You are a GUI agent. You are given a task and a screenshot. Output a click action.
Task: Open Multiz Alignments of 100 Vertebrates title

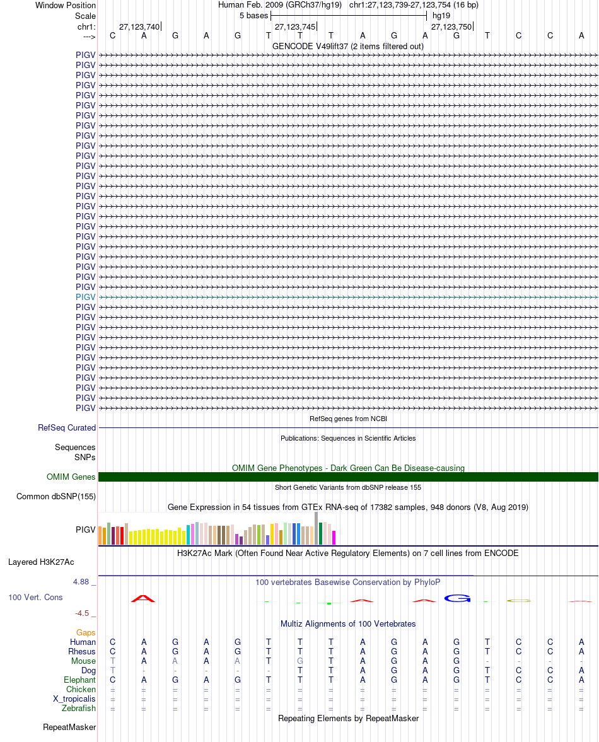tap(348, 624)
